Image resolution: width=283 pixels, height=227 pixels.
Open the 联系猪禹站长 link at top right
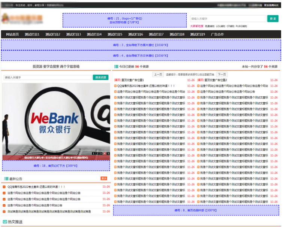[x=271, y=5]
